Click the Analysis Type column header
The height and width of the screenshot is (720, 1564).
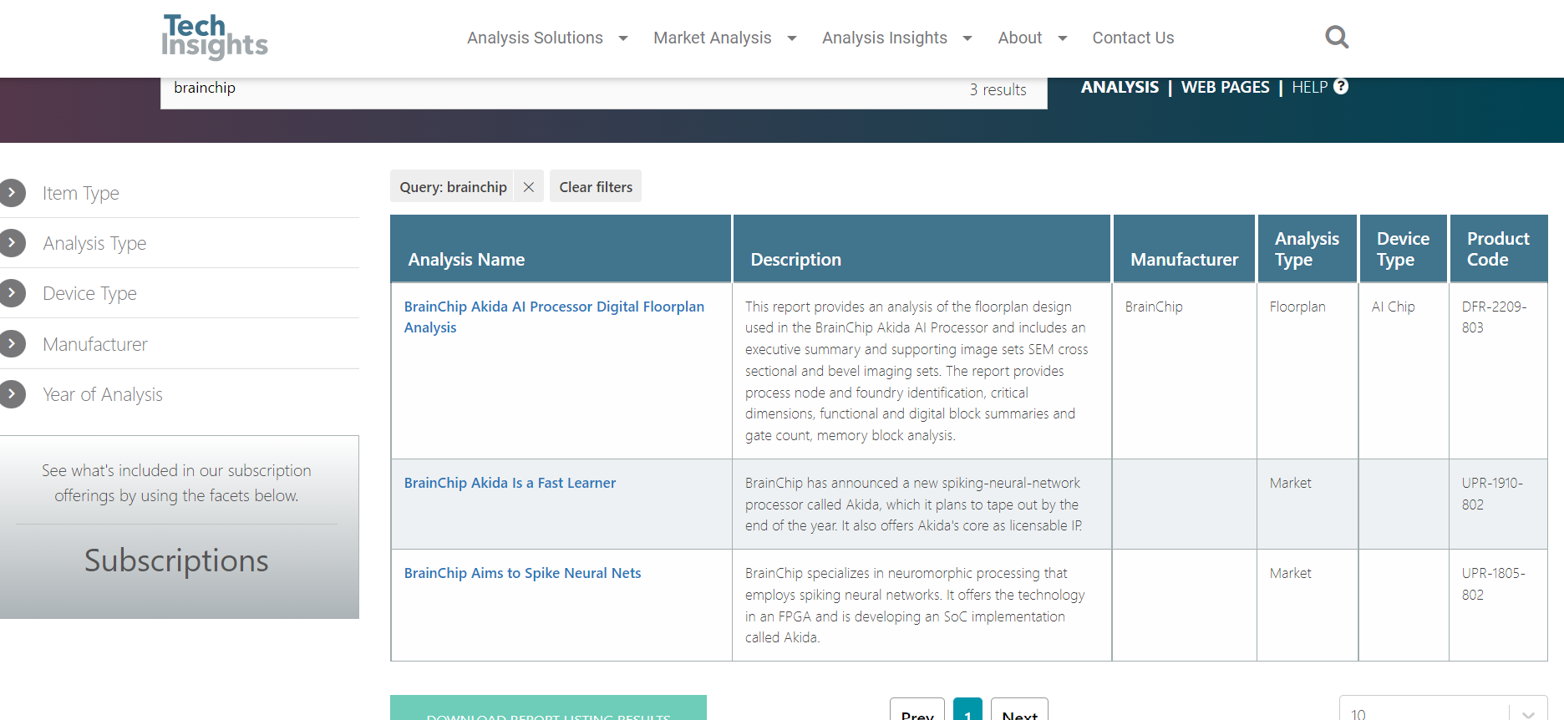coord(1307,249)
